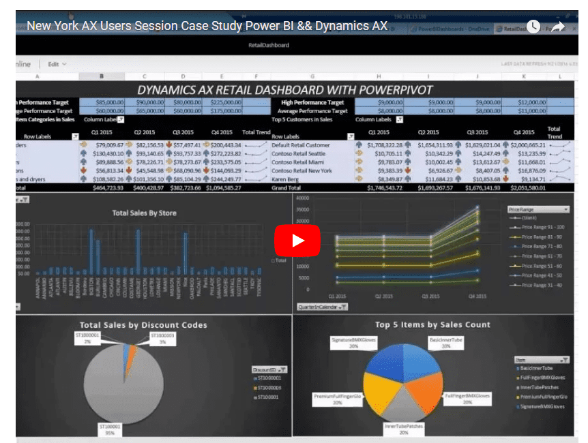Click the up arrow icon beside $130,430.10
588x443 pixels.
coord(83,153)
